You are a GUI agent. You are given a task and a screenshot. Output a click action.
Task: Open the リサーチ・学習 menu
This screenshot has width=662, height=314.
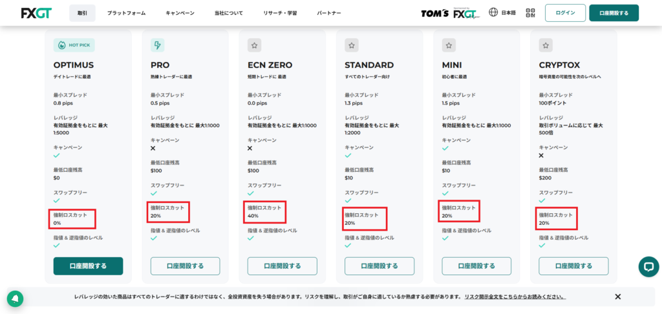point(280,13)
